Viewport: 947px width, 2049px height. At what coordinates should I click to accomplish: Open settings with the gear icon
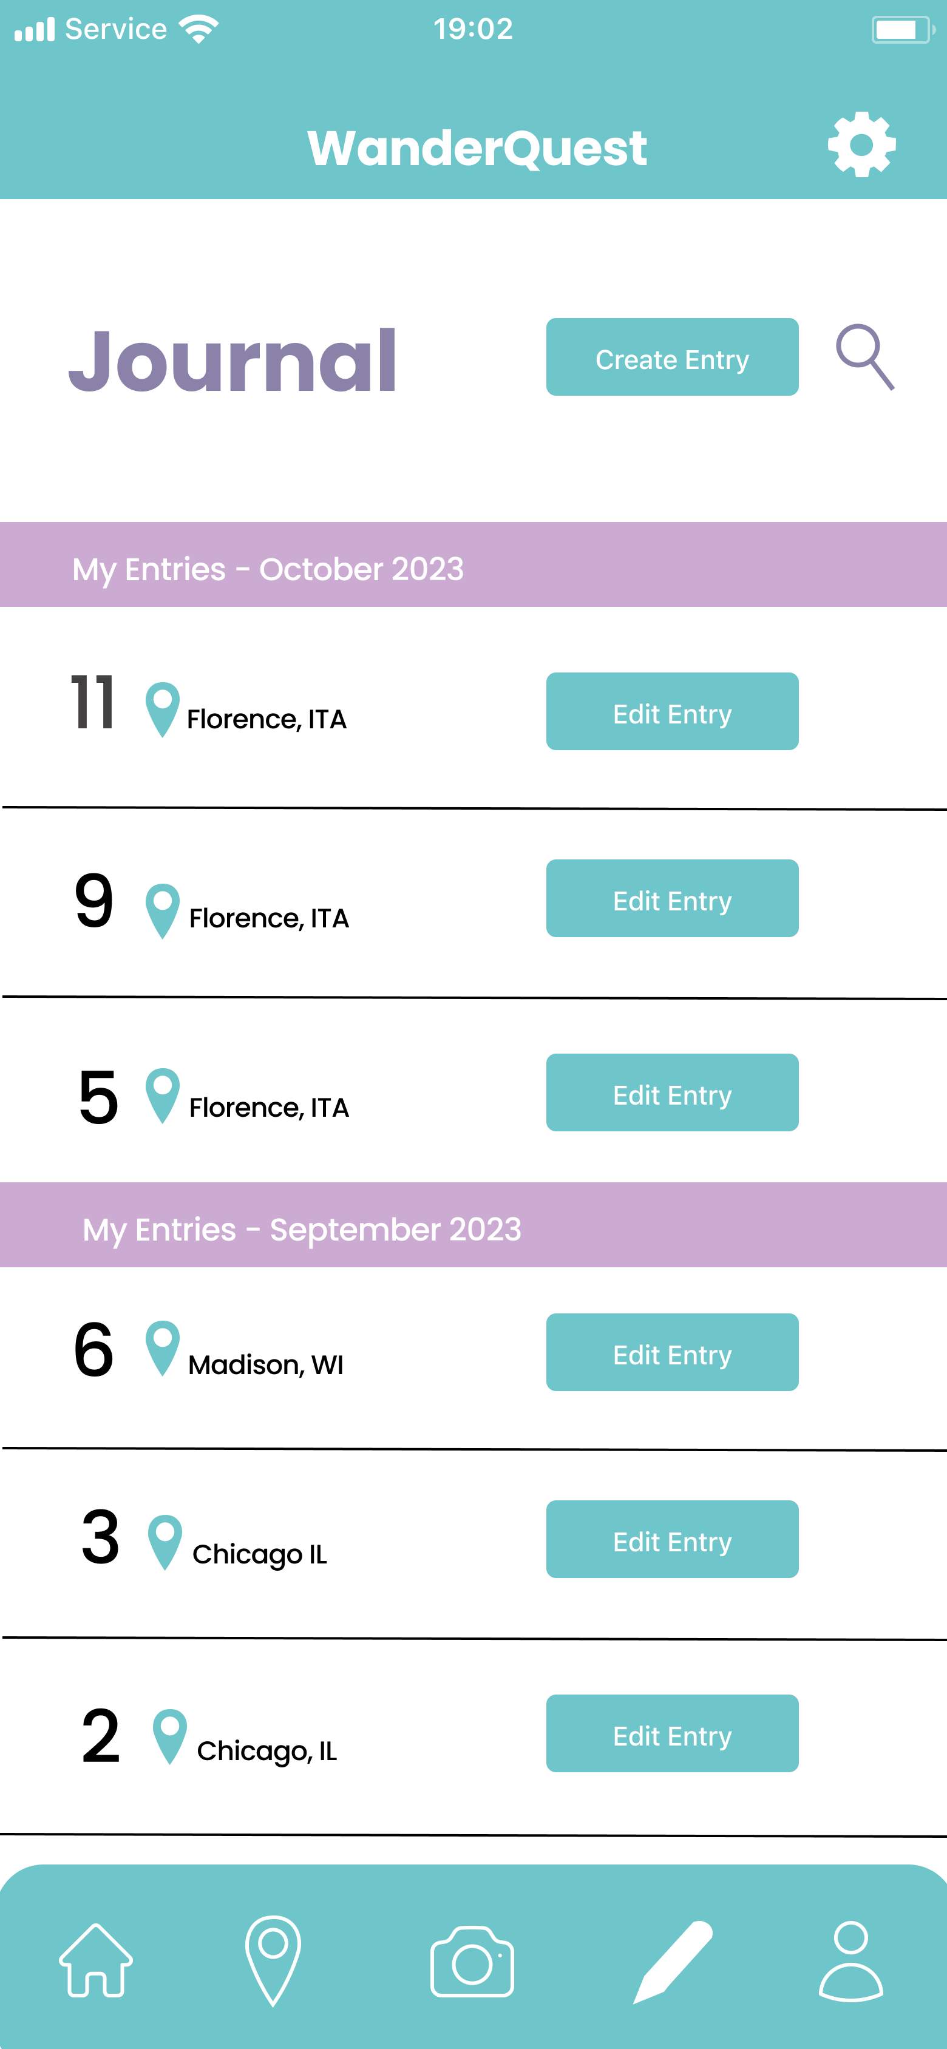pos(862,145)
